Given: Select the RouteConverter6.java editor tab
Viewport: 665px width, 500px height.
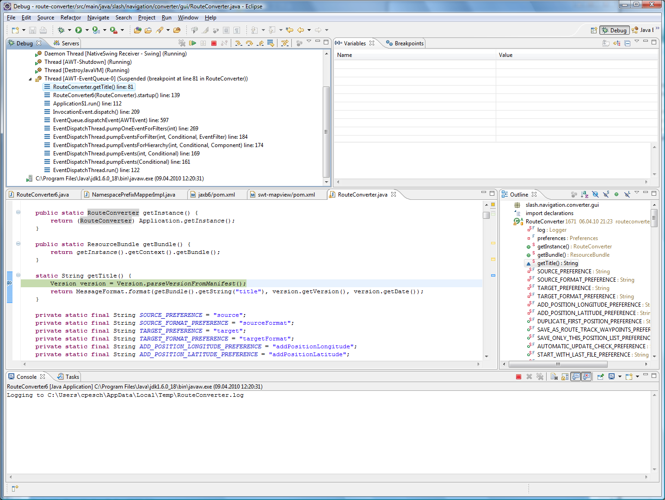Looking at the screenshot, I should click(43, 195).
